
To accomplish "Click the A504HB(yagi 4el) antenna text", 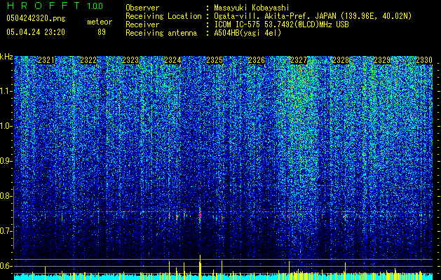I will (247, 33).
